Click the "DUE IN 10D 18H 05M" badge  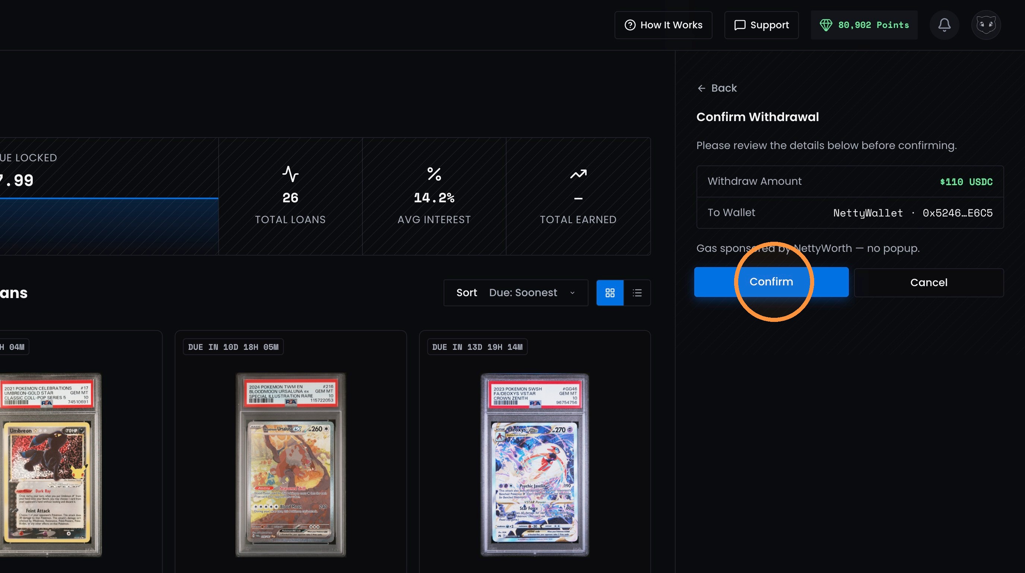[x=233, y=347]
